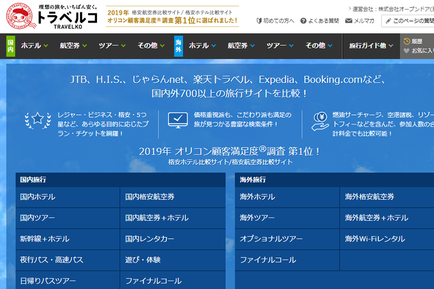Click the history clock icon beside 履歴
Screen dimensions: 434x289
[406, 41]
